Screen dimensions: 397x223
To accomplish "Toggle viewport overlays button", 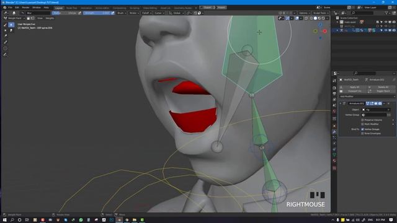I will coord(297,18).
